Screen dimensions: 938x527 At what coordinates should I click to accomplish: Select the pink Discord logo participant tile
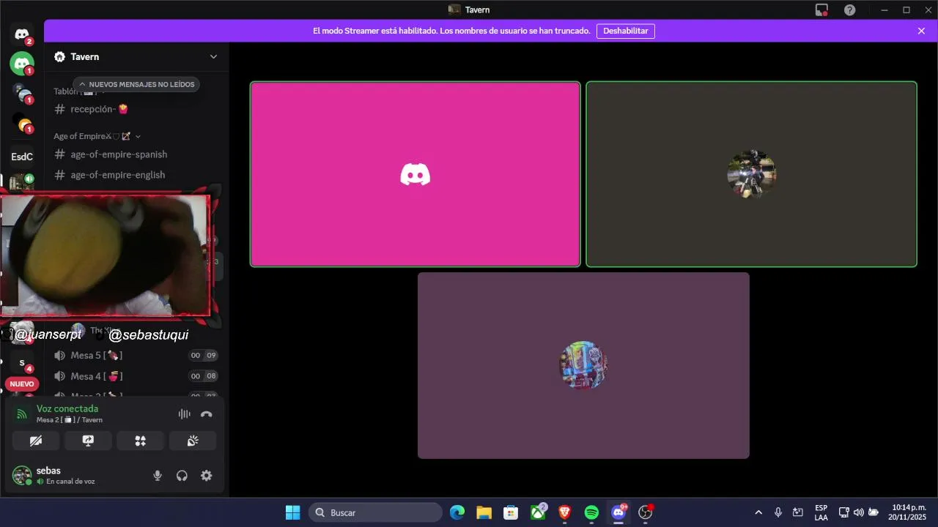[x=416, y=174]
